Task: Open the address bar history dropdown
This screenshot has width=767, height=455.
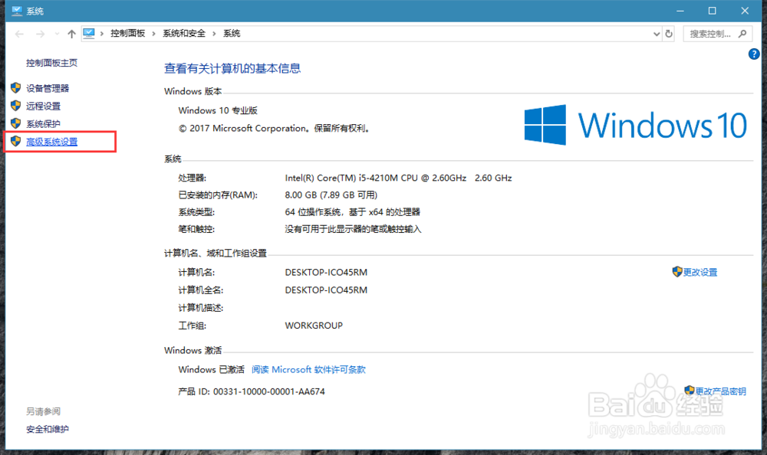Action: point(657,34)
